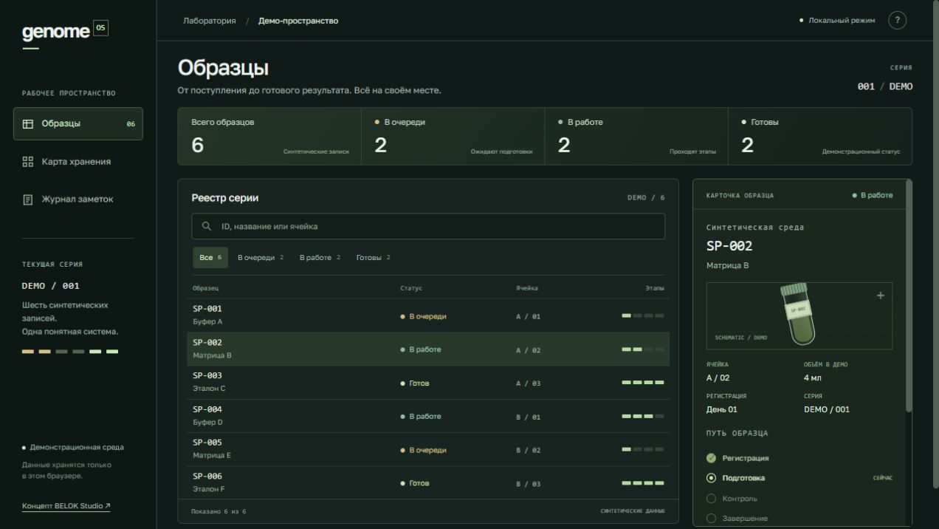Click the SP-002 heading in sample card
Image resolution: width=939 pixels, height=529 pixels.
click(x=729, y=246)
